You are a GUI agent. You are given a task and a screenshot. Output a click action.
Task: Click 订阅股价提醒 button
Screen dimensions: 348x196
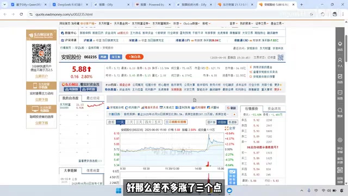pos(176,122)
